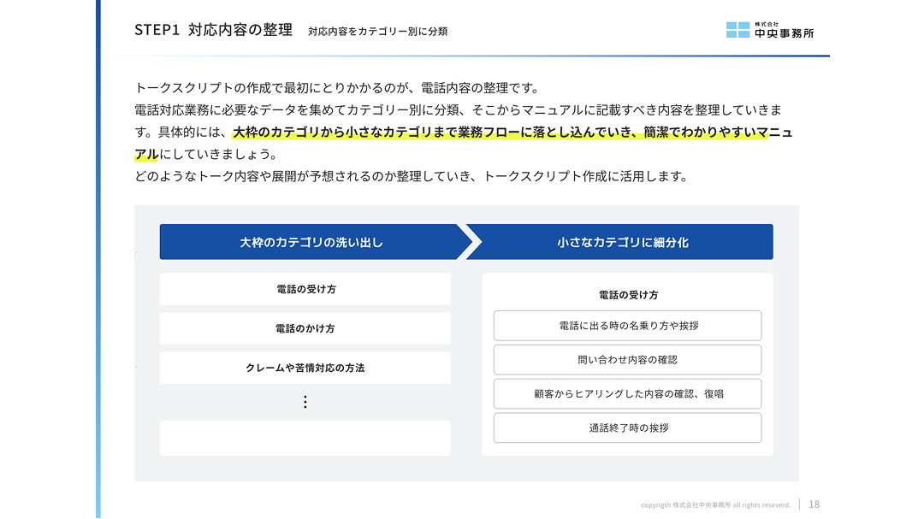Click the 小さなカテゴリに細分化 header

623,242
